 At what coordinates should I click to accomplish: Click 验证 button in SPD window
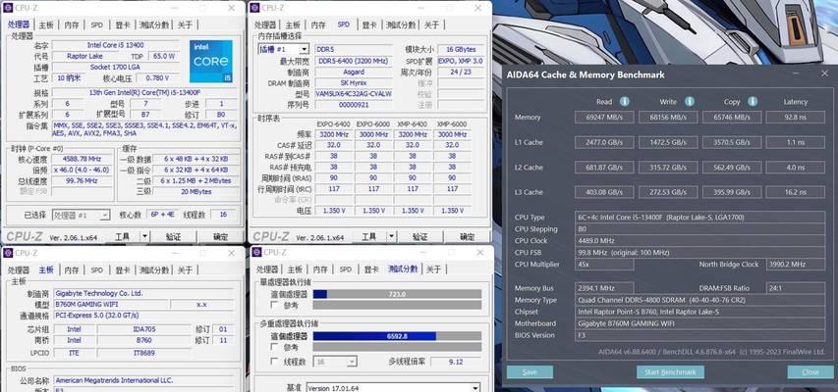point(420,236)
